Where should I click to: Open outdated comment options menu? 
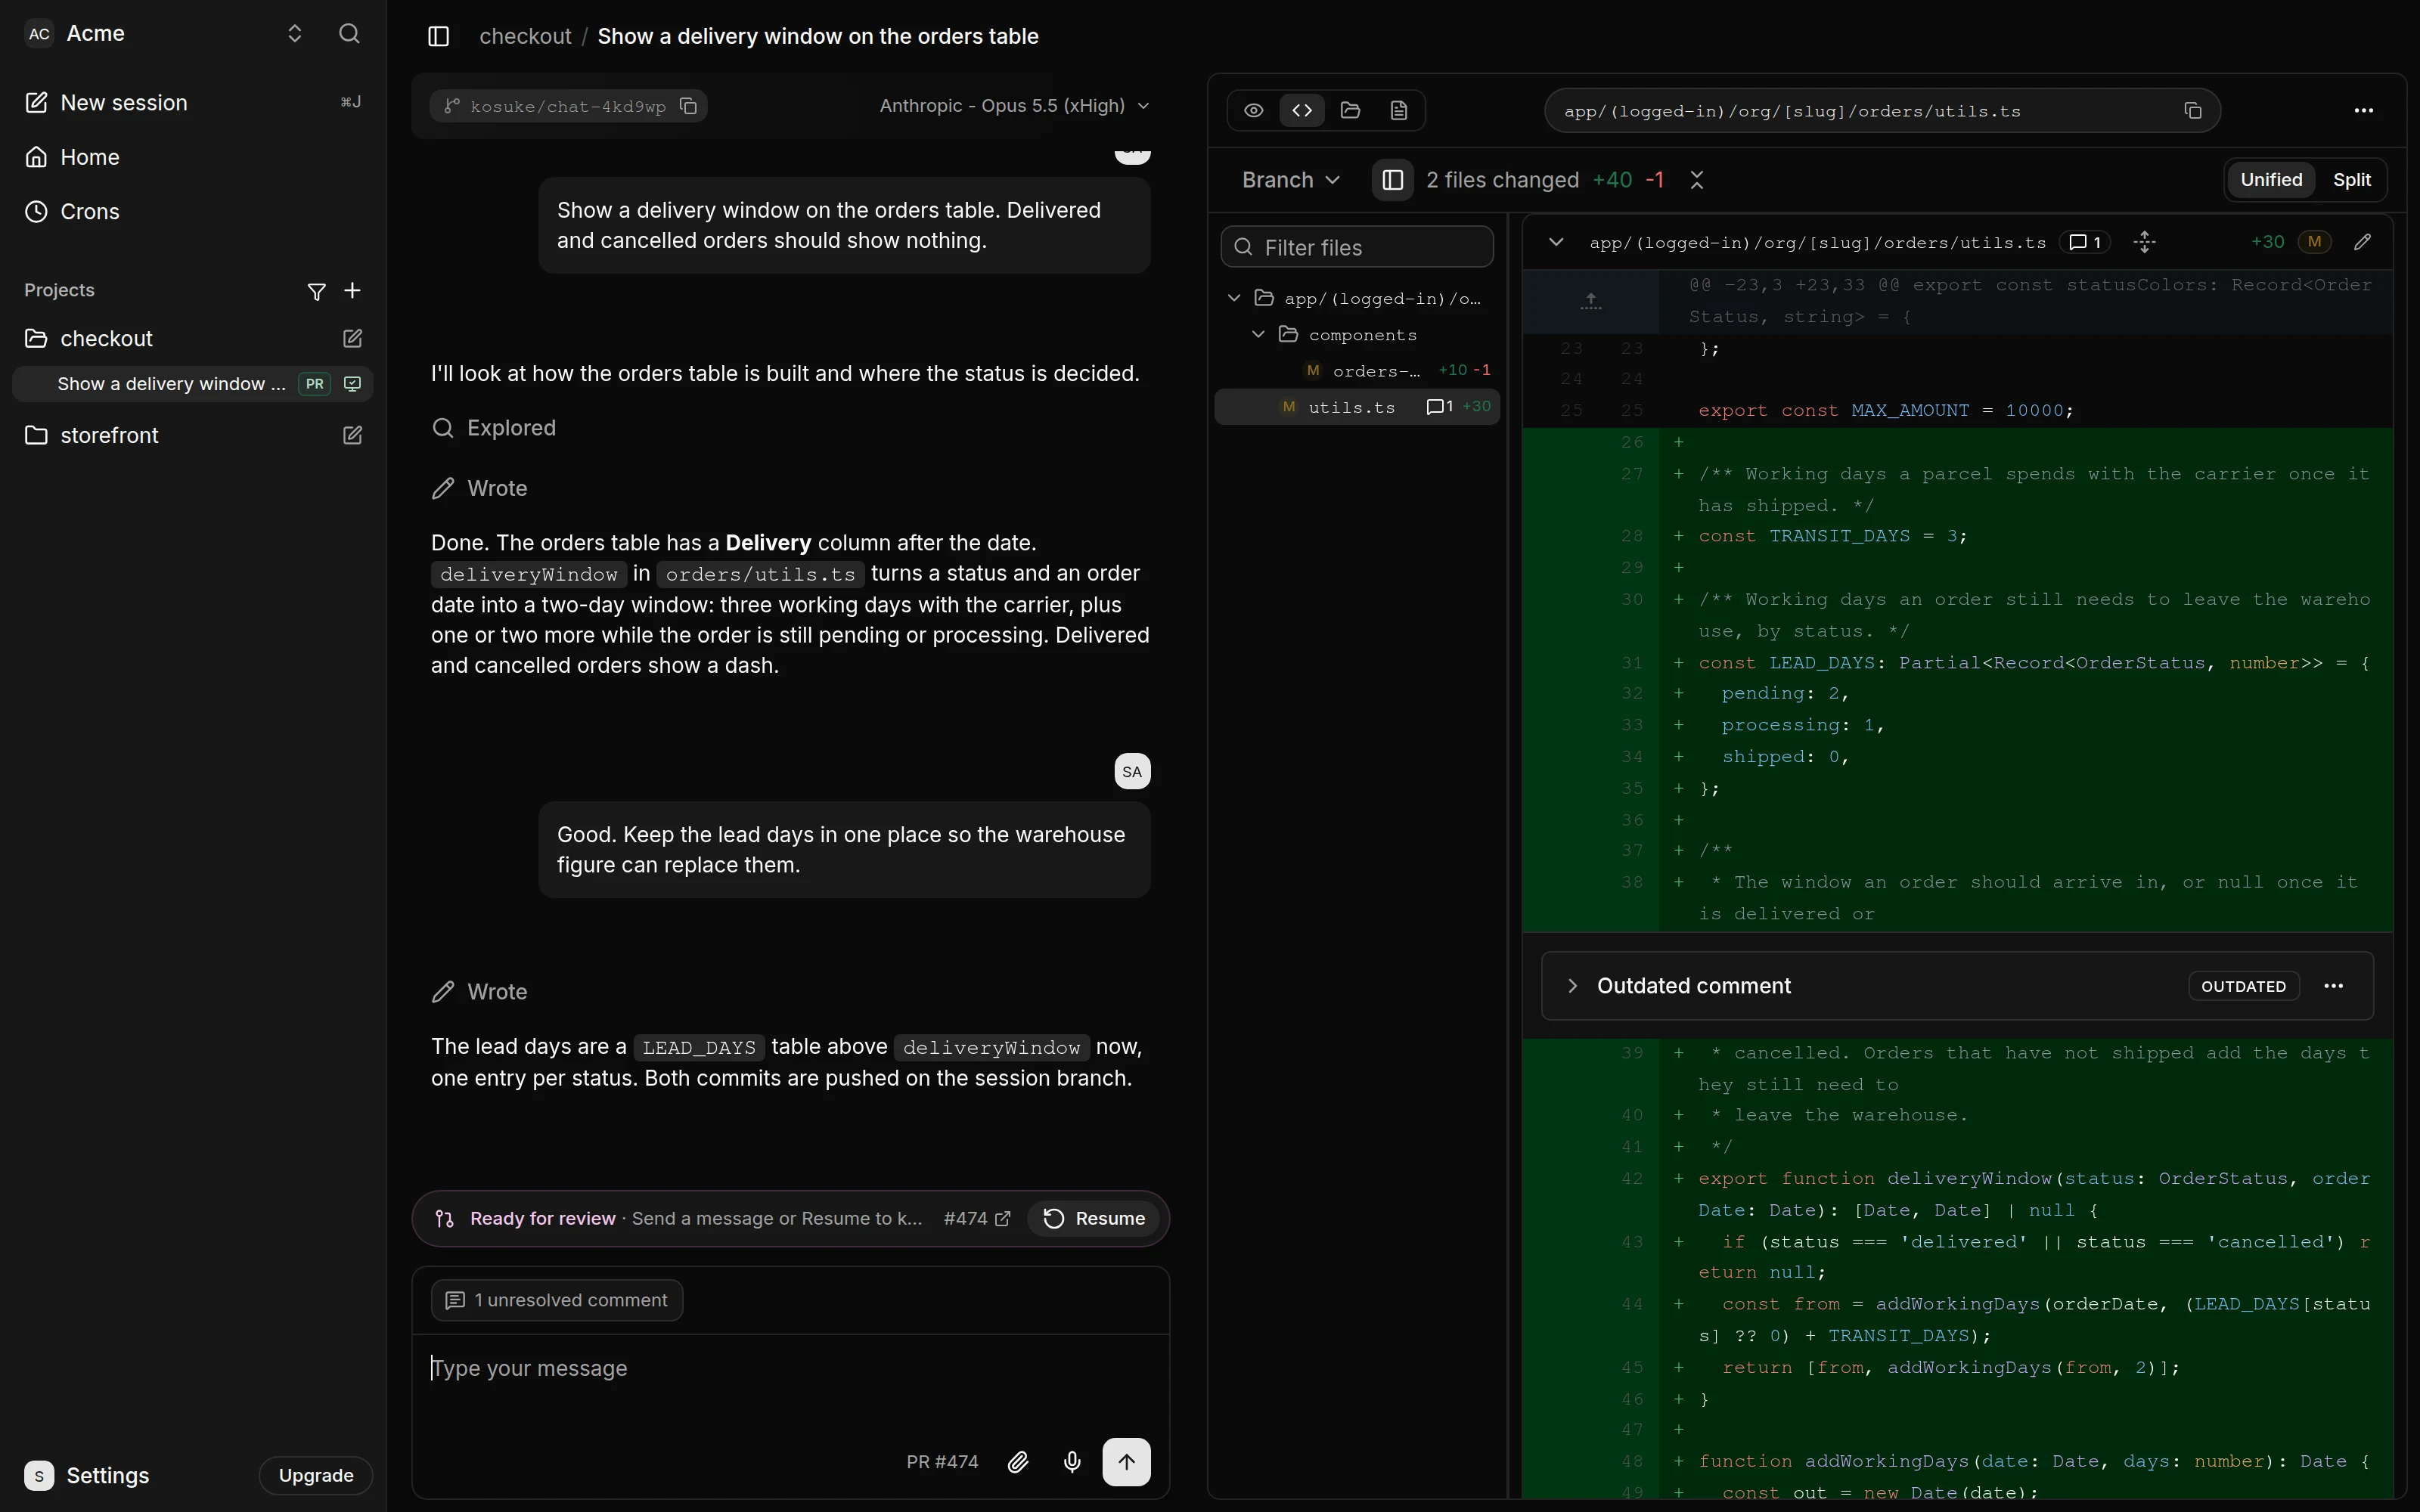click(2334, 986)
